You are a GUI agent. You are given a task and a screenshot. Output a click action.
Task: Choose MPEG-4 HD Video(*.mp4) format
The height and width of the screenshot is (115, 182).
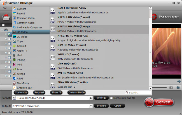[x=99, y=20]
